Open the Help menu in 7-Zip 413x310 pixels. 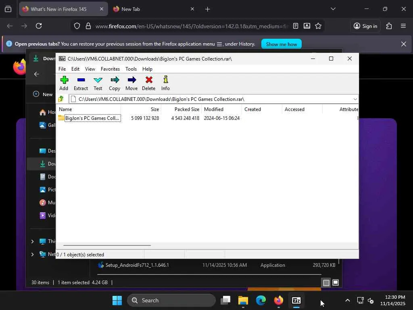click(147, 69)
